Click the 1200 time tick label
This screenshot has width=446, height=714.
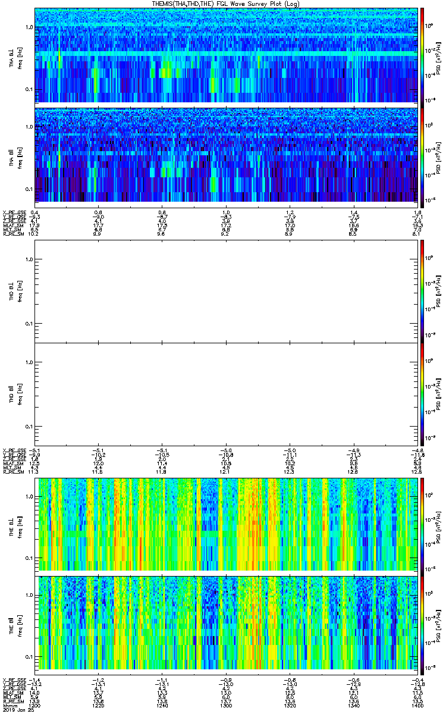tap(34, 706)
